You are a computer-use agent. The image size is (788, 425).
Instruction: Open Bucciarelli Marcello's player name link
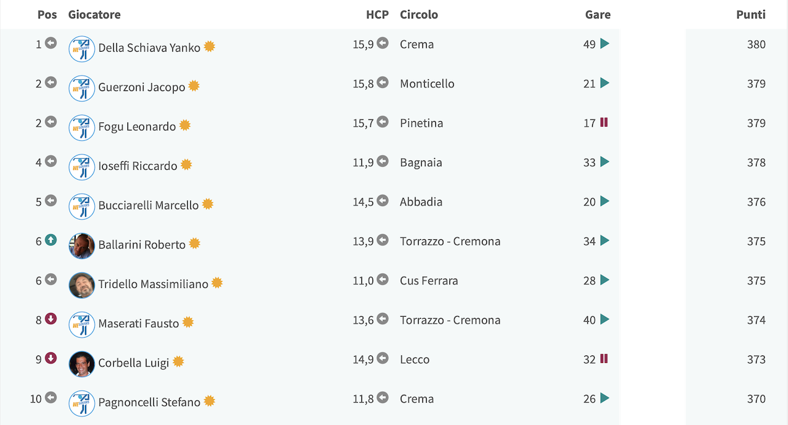(x=148, y=205)
